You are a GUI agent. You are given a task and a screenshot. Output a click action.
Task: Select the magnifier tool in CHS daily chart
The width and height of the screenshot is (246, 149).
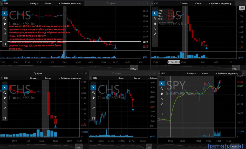pos(93,93)
